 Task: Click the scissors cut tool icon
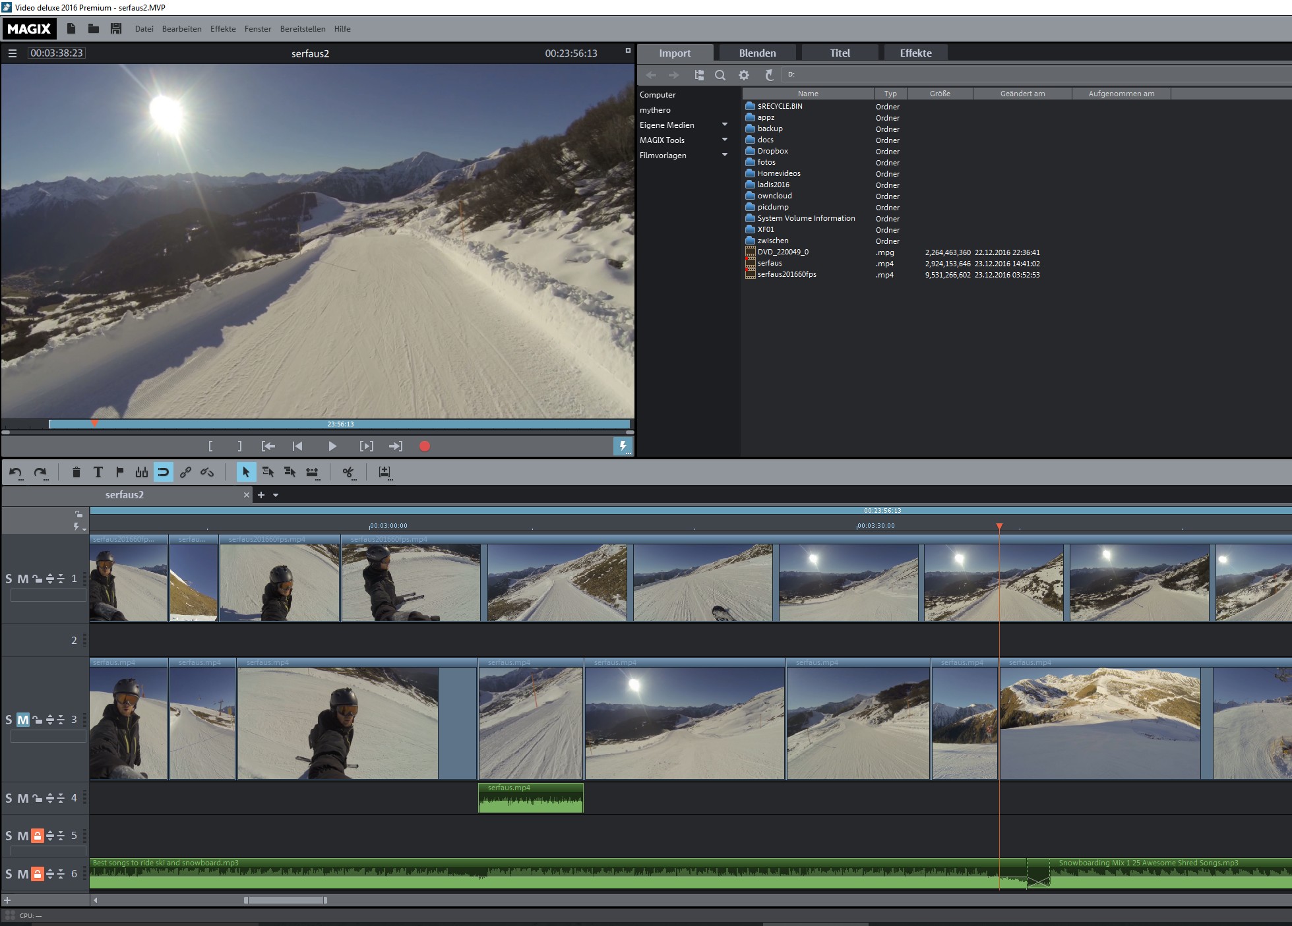(x=348, y=472)
